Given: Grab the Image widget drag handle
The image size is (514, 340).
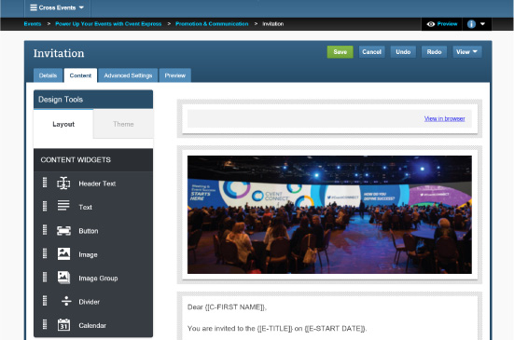Looking at the screenshot, I should [x=45, y=253].
